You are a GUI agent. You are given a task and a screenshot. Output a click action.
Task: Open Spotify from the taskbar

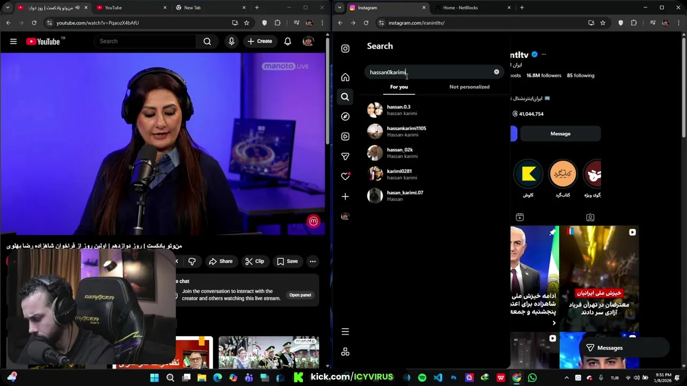422,378
